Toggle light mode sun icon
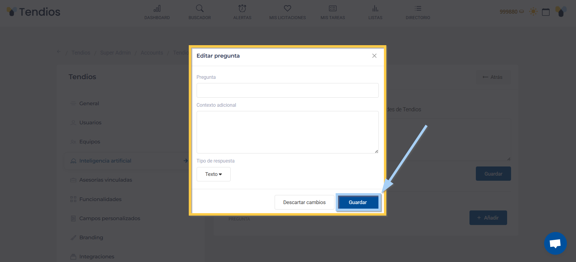This screenshot has width=576, height=262. tap(533, 12)
